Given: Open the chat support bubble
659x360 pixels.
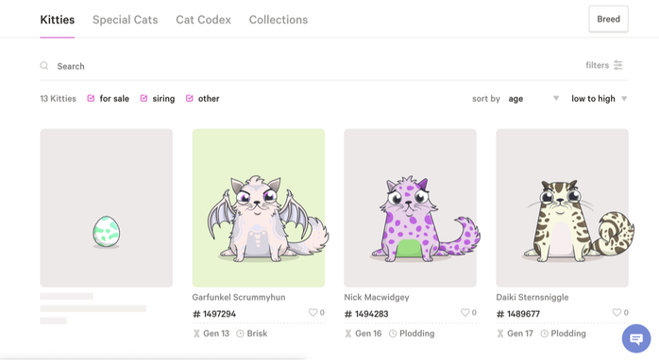Looking at the screenshot, I should click(636, 338).
